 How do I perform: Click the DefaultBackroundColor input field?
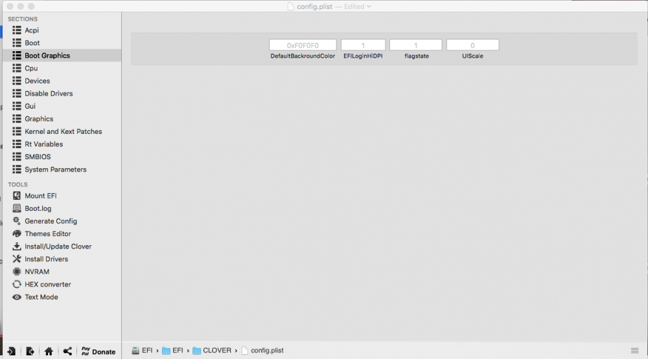pos(303,45)
